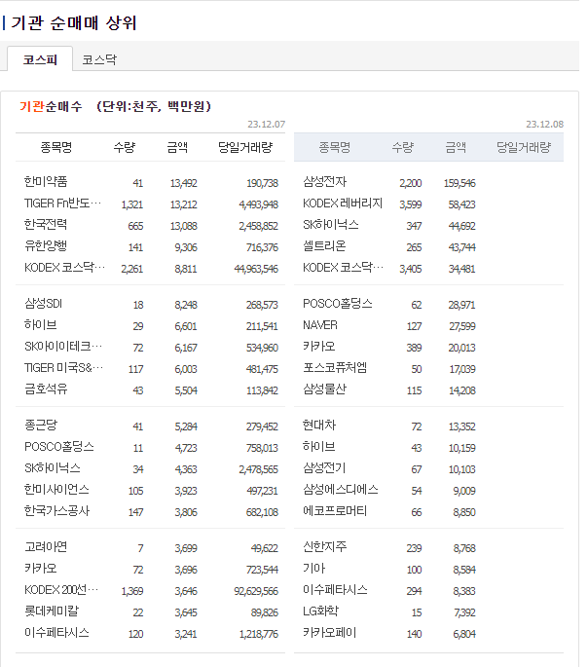Open 현대차 stock link
The width and height of the screenshot is (588, 667).
[x=319, y=425]
